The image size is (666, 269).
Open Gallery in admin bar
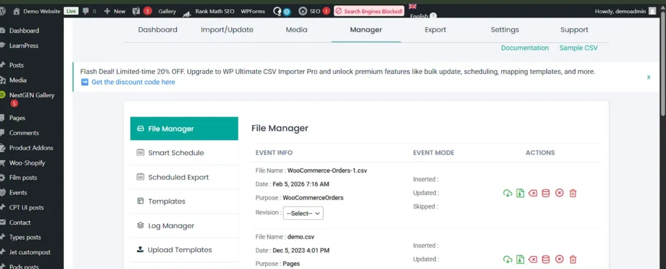pyautogui.click(x=167, y=12)
